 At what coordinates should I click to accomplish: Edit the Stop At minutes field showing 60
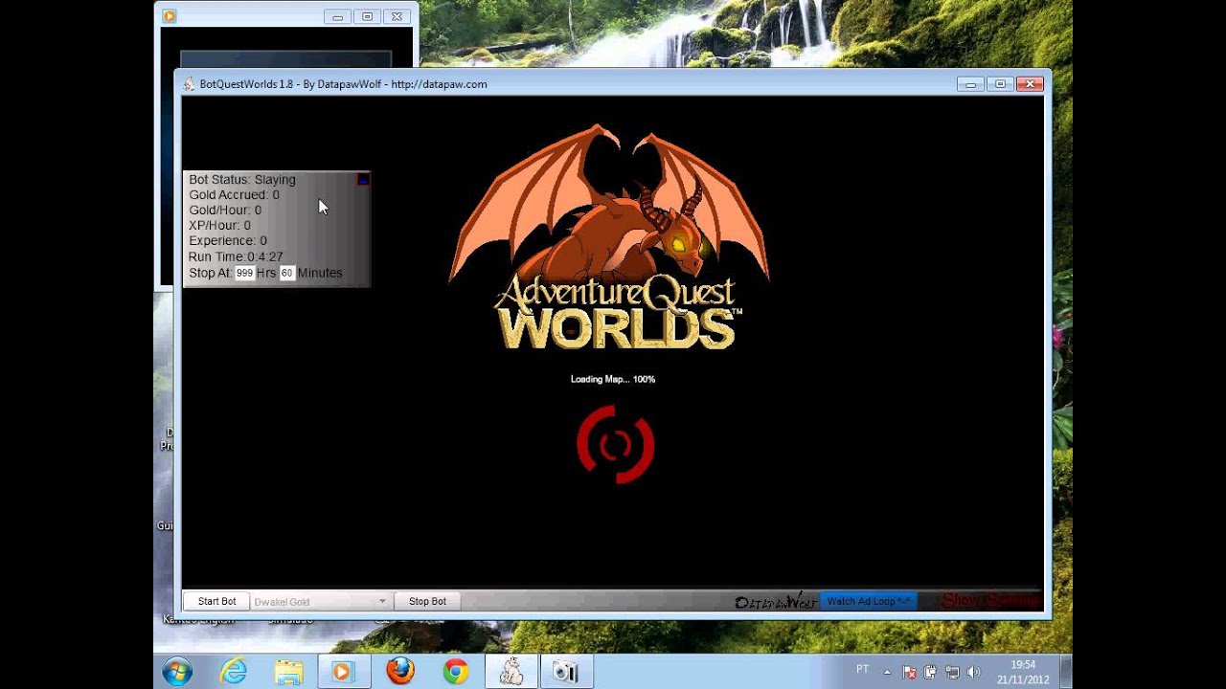(x=286, y=273)
